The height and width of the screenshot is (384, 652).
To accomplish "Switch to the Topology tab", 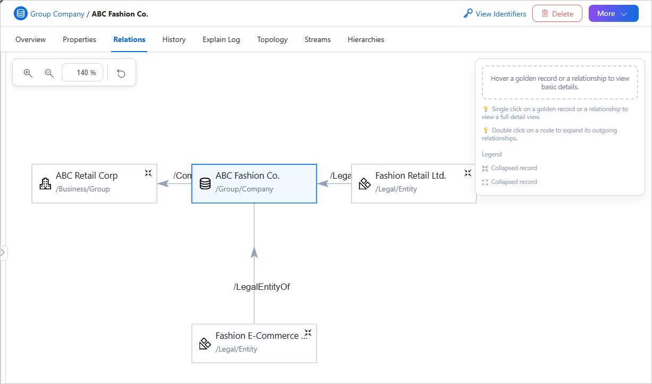I will pyautogui.click(x=272, y=39).
